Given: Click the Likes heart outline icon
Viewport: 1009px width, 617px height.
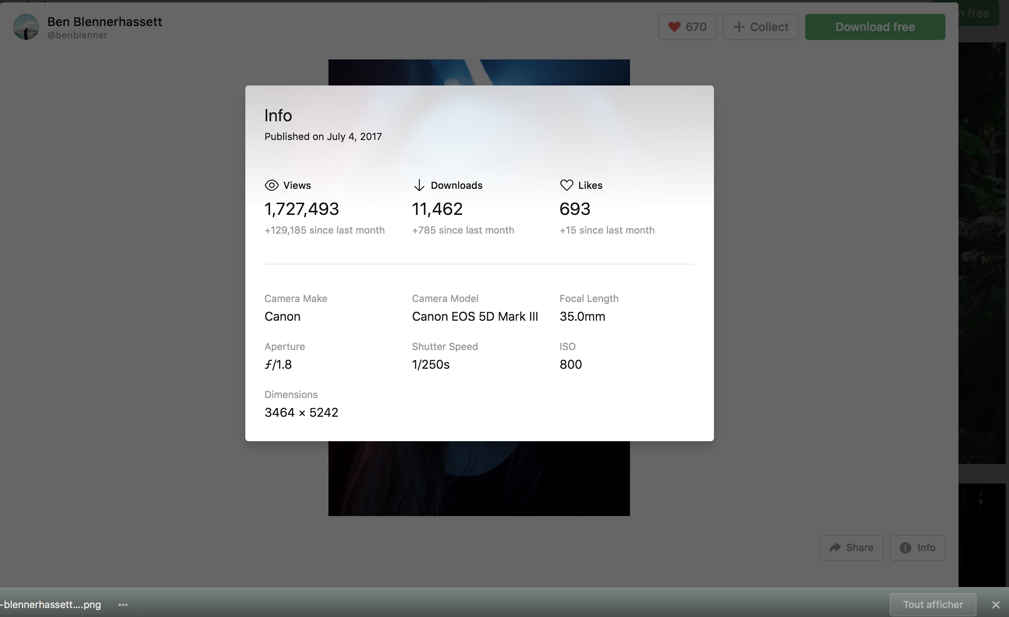Looking at the screenshot, I should pos(566,185).
